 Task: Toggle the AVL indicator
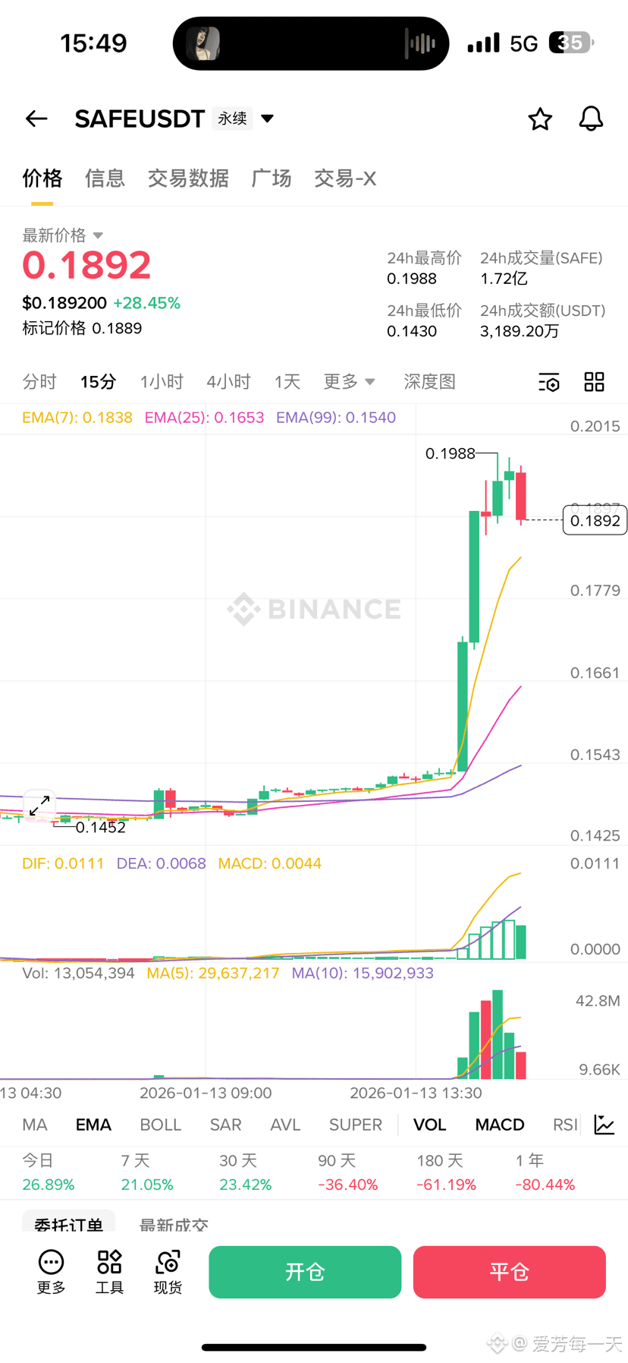[x=285, y=1125]
